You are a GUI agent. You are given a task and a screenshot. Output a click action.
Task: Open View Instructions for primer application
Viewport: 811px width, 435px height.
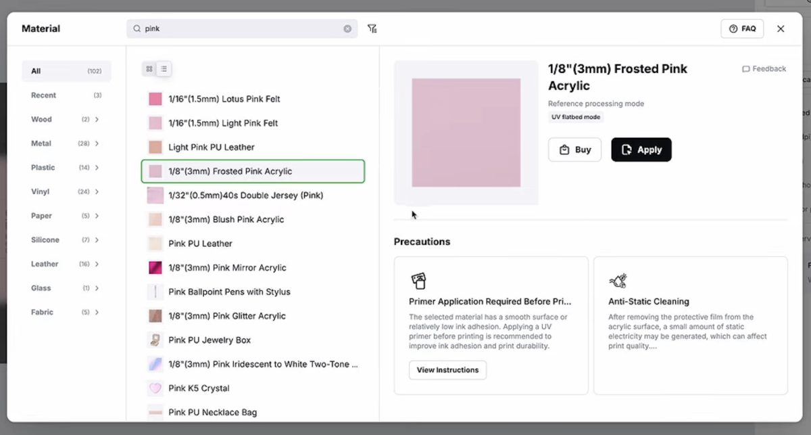[x=447, y=370]
